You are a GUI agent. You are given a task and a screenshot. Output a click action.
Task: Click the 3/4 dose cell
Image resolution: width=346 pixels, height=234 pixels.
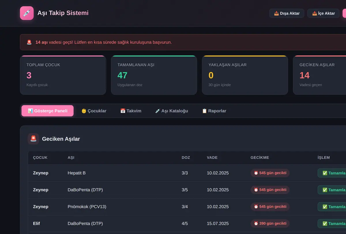185,207
